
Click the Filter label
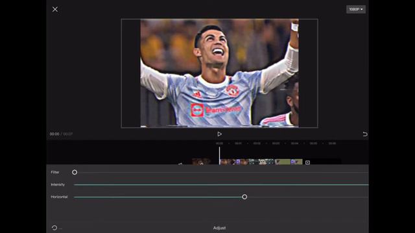tap(55, 172)
